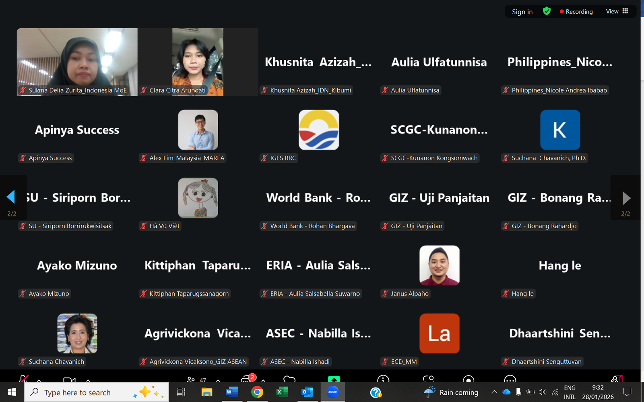The width and height of the screenshot is (644, 402).
Task: Go to previous gallery page arrow
Action: pyautogui.click(x=11, y=197)
